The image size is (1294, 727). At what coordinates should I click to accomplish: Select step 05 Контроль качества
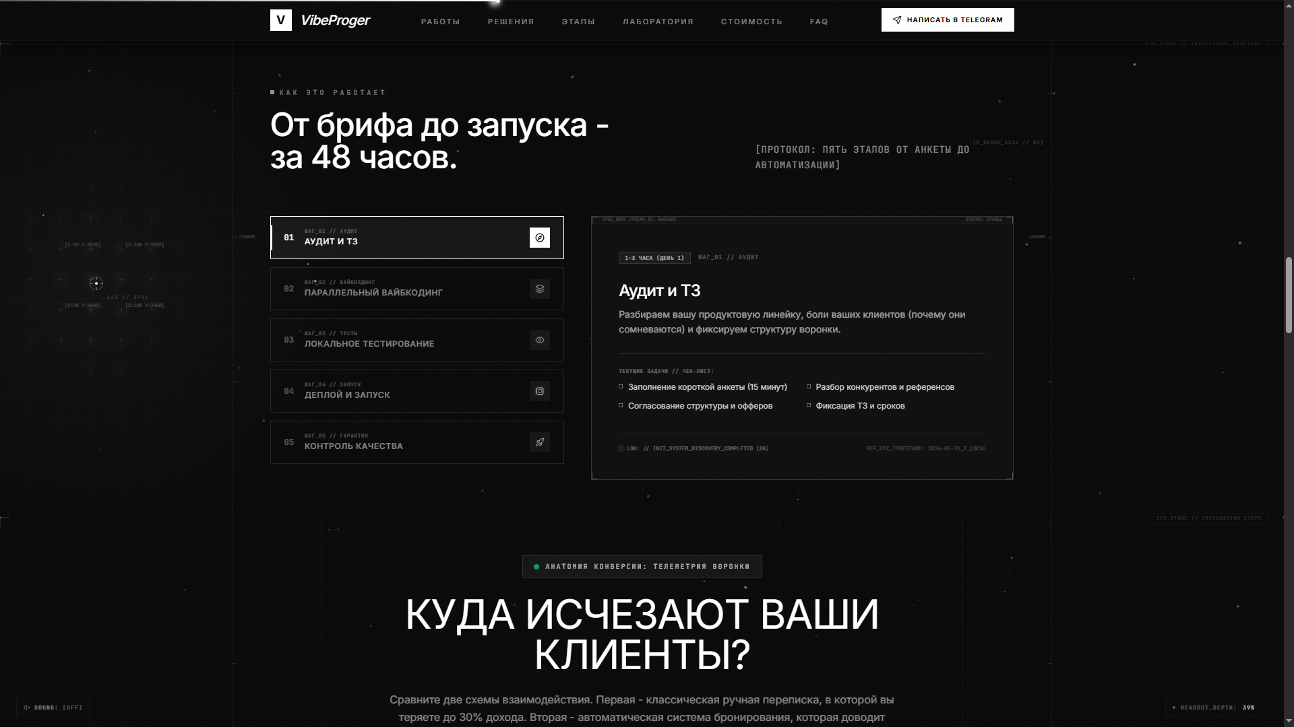(417, 442)
